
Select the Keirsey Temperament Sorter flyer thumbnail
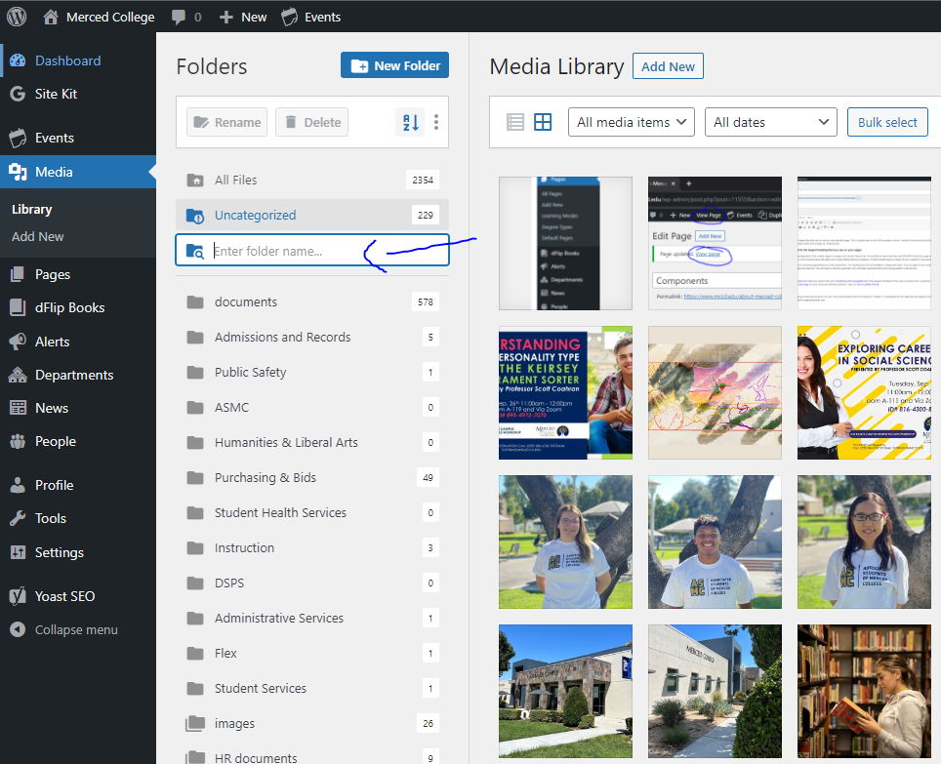click(565, 393)
